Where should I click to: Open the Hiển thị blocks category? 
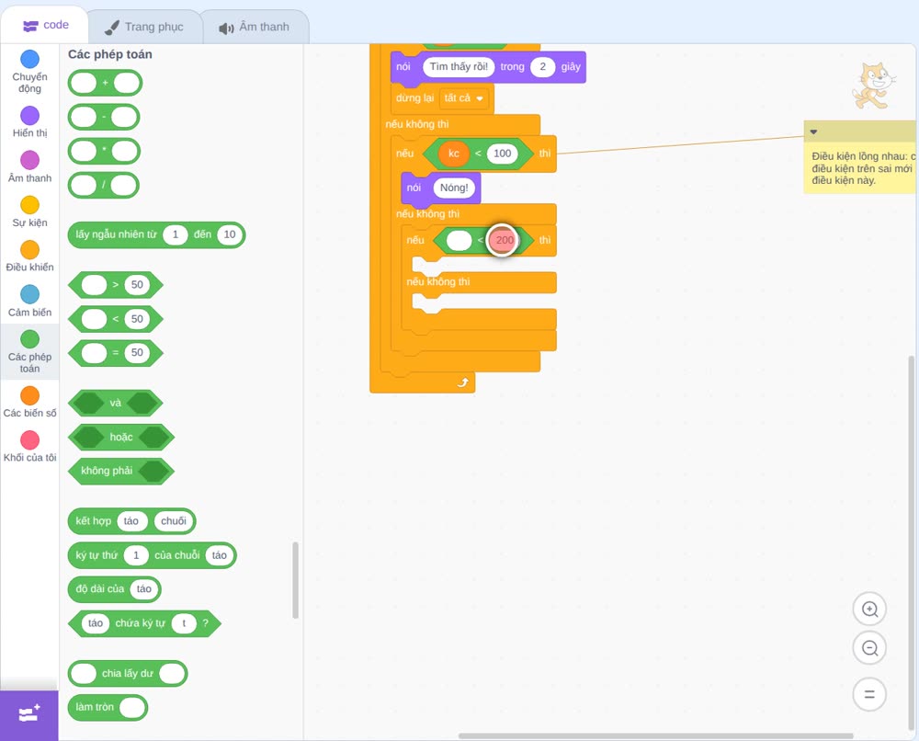point(29,122)
